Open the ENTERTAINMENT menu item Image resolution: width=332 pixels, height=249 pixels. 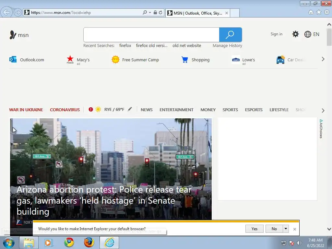tap(176, 110)
